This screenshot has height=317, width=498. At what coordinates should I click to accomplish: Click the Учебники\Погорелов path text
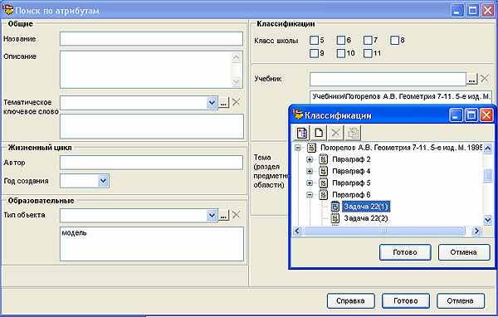[x=401, y=96]
